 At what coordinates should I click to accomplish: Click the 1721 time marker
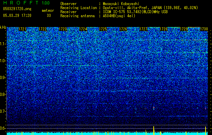22,29
